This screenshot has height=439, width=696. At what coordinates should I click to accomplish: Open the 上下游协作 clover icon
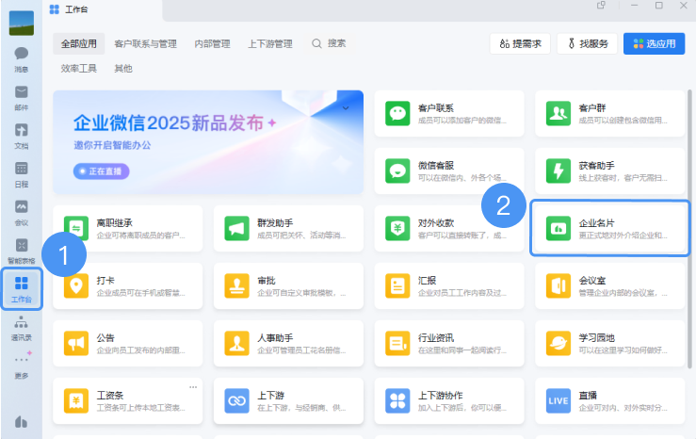click(x=397, y=400)
